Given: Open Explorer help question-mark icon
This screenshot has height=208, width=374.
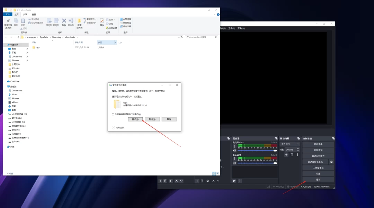Looking at the screenshot, I should coord(218,15).
